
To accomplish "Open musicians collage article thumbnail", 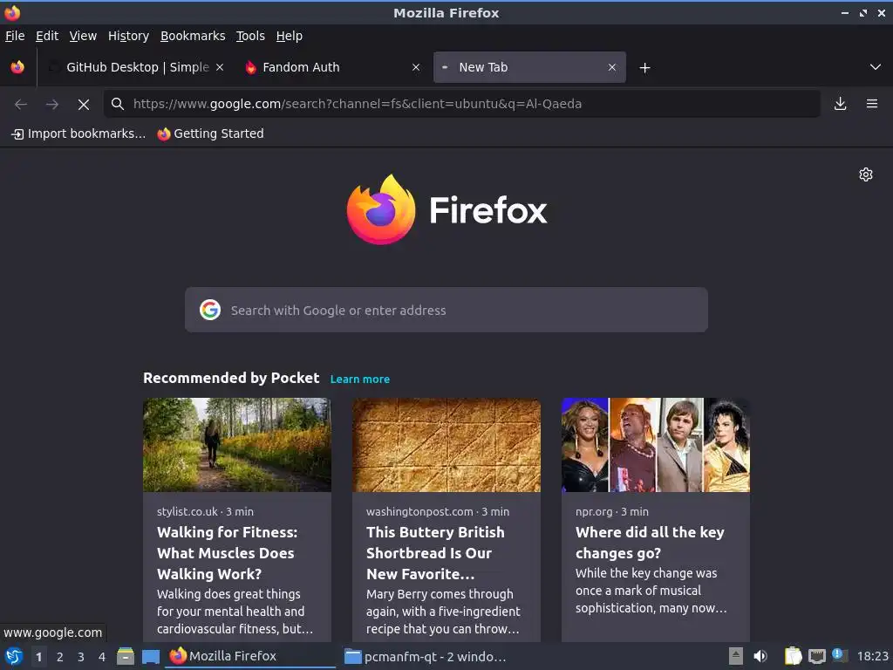I will tap(656, 445).
